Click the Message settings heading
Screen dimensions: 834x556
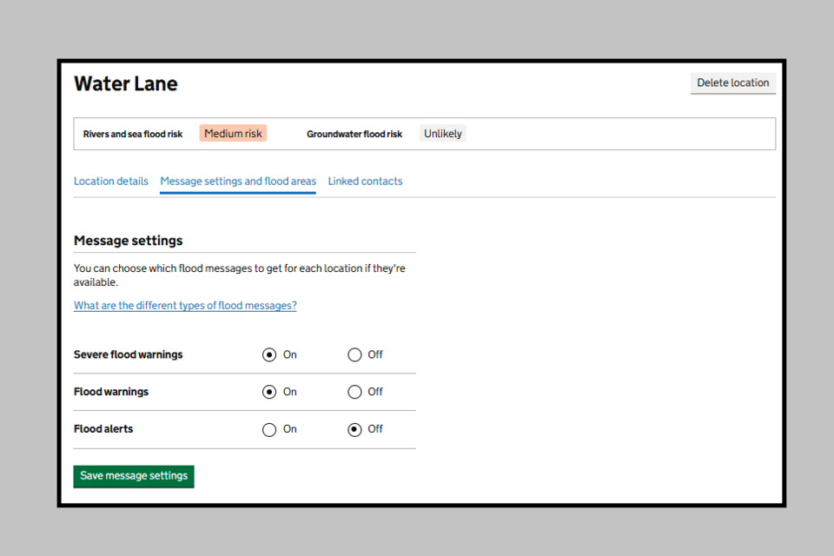129,241
